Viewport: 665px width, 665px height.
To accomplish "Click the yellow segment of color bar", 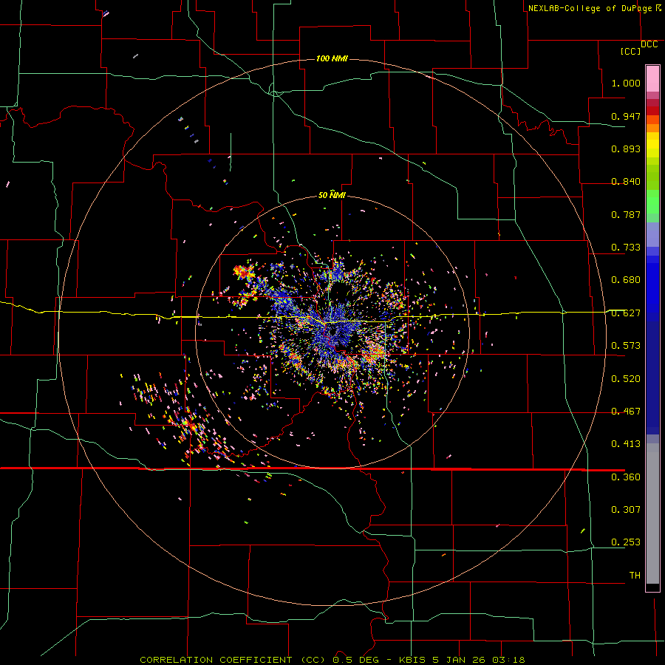I will [x=652, y=145].
